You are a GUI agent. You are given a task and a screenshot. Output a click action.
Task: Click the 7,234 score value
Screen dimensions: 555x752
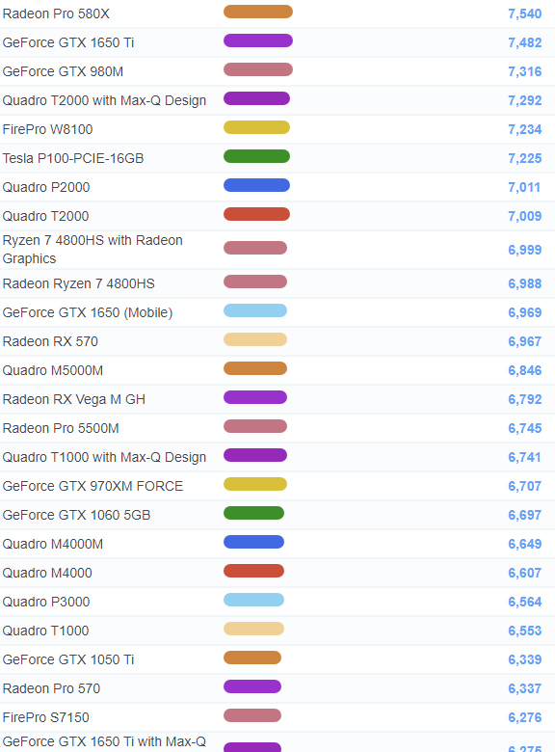[525, 129]
